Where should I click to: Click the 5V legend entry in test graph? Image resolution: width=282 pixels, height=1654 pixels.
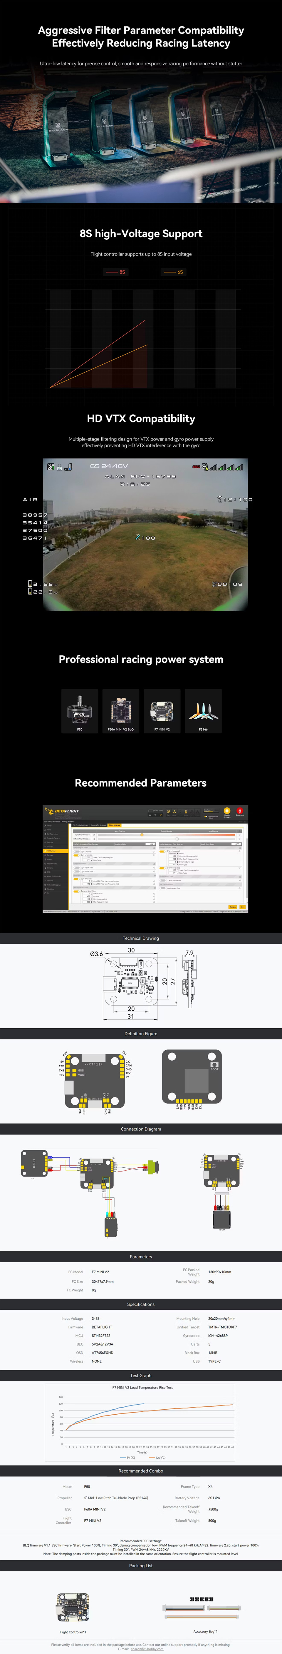click(x=127, y=1458)
